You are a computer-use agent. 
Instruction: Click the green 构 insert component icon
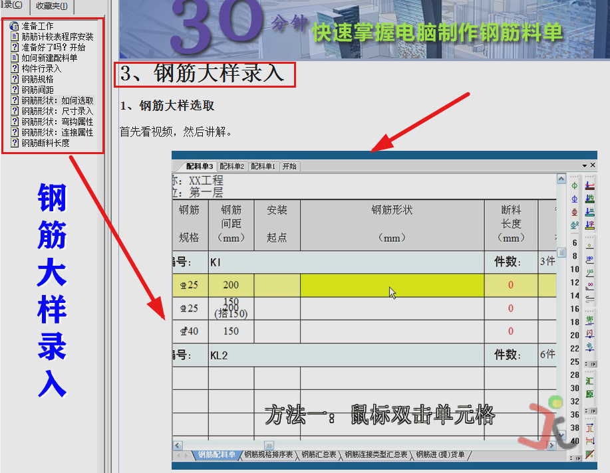pos(590,199)
